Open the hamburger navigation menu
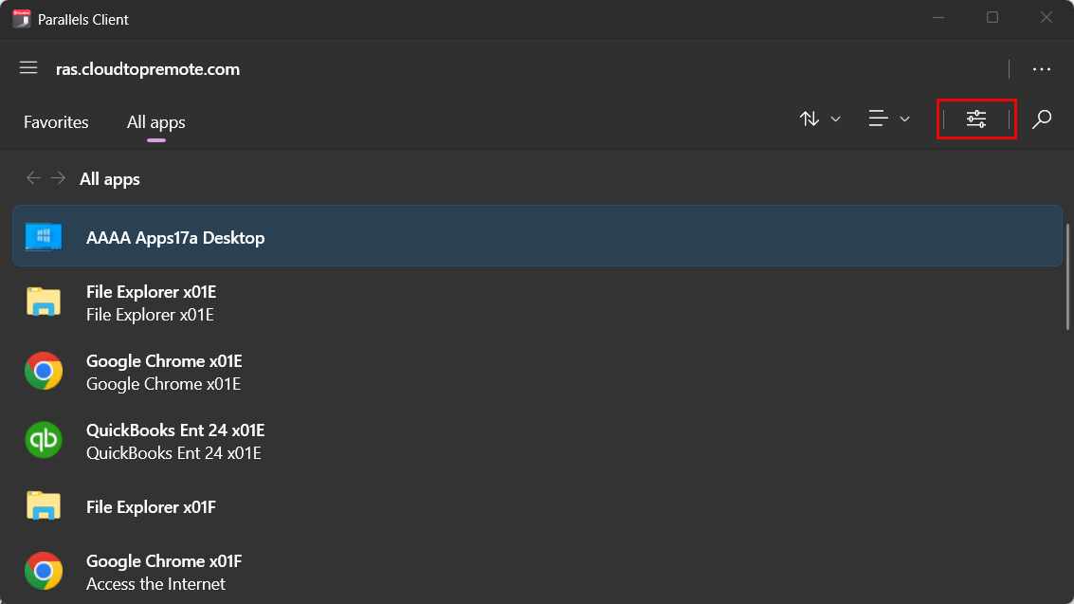This screenshot has width=1074, height=604. pyautogui.click(x=28, y=68)
